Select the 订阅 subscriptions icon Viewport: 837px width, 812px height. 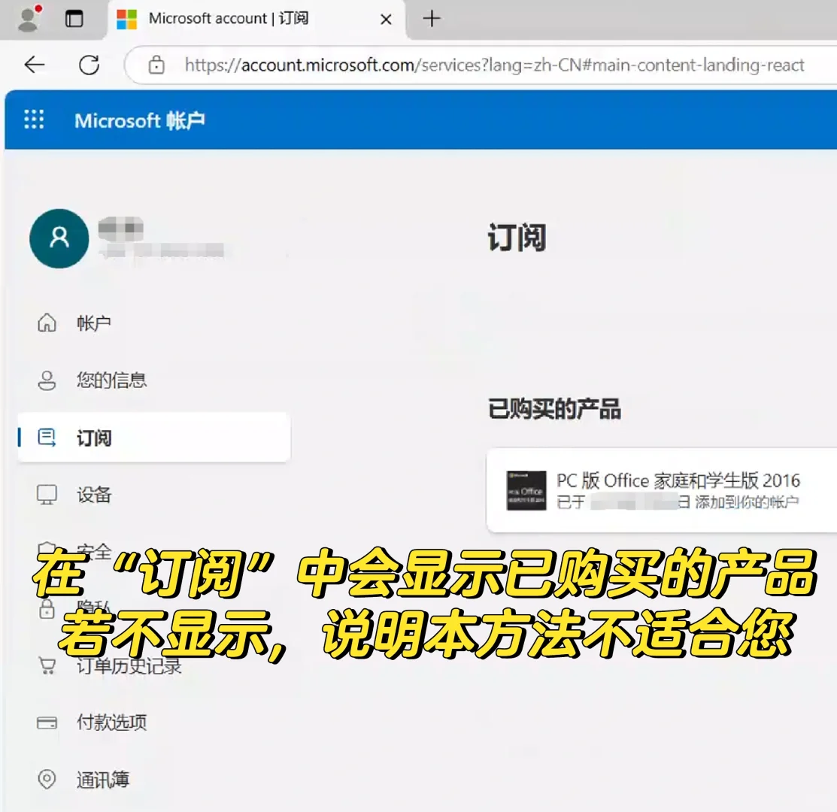pos(48,437)
